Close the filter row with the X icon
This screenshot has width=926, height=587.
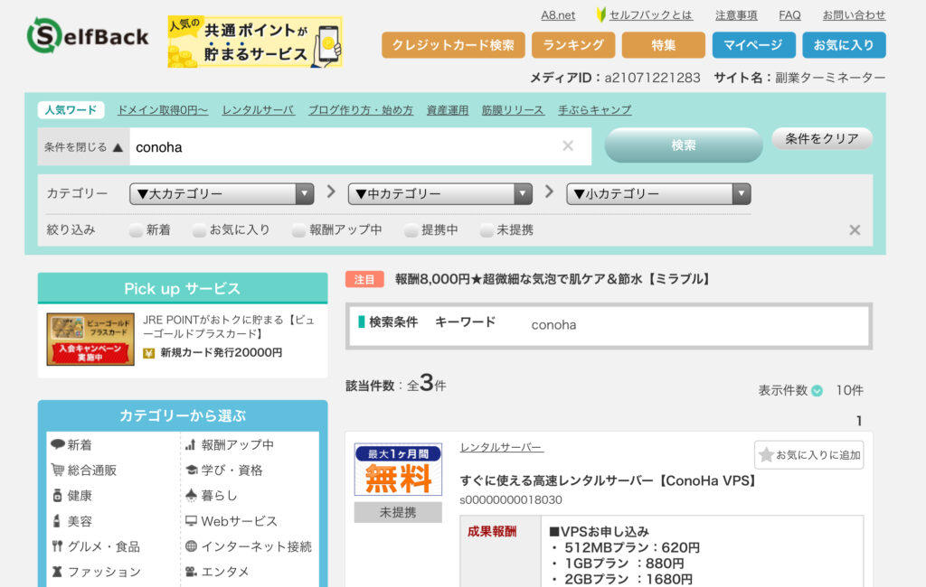click(855, 230)
